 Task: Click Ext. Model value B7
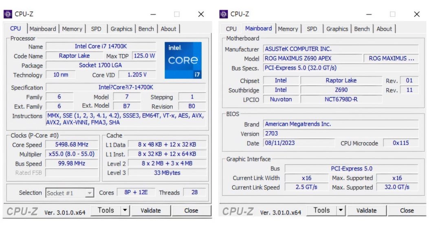click(127, 106)
